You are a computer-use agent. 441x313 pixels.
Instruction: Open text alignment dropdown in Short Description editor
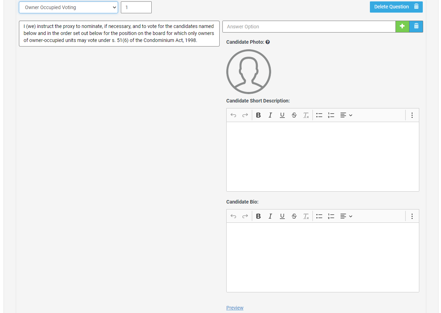(x=346, y=115)
